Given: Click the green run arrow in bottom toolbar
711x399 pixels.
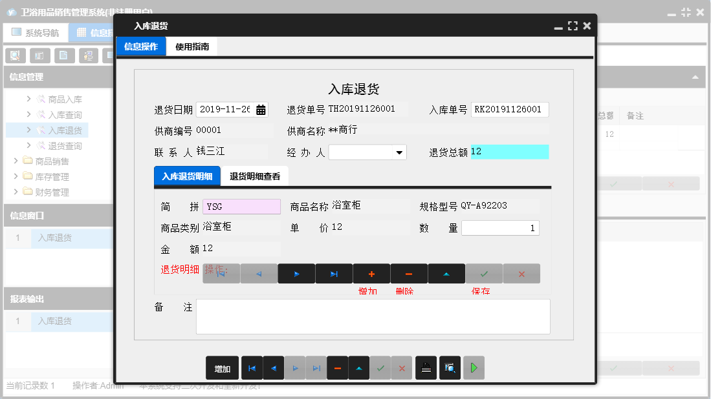Looking at the screenshot, I should (473, 367).
